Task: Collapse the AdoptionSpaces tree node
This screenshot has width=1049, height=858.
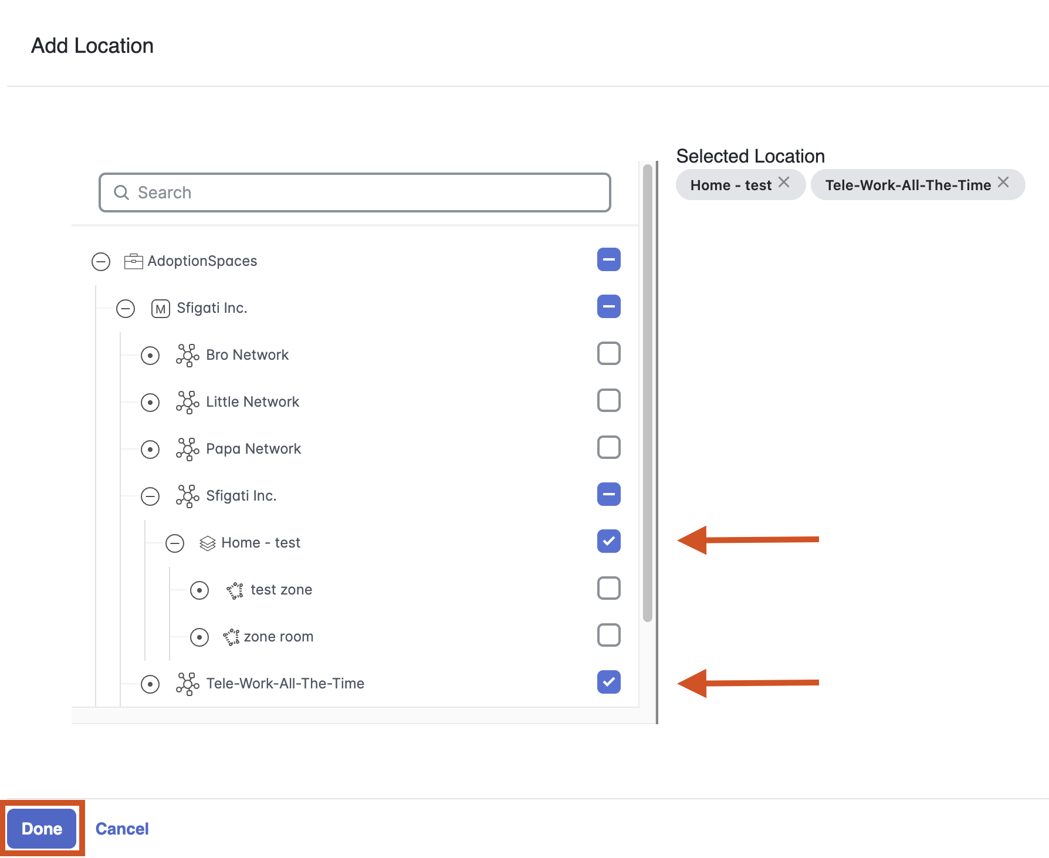Action: (x=101, y=262)
